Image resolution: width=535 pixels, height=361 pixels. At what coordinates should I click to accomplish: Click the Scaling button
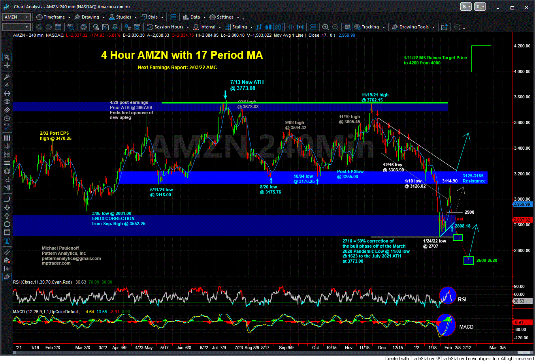[236, 27]
